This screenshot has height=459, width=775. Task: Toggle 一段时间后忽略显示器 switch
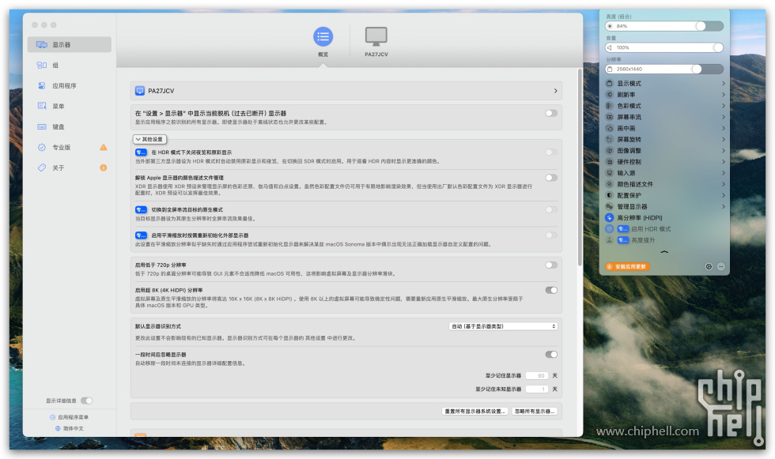[x=551, y=355]
